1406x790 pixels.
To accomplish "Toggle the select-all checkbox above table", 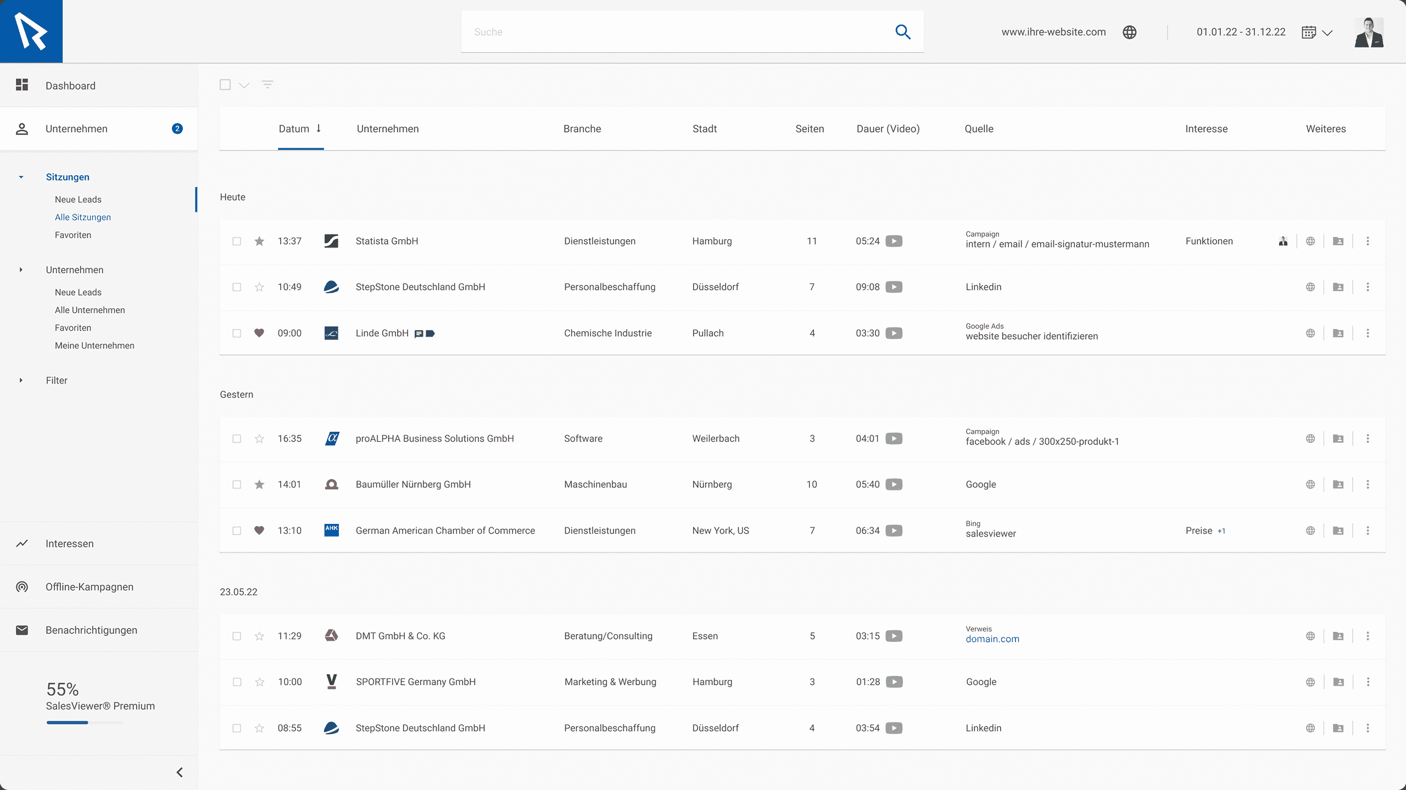I will [x=225, y=84].
